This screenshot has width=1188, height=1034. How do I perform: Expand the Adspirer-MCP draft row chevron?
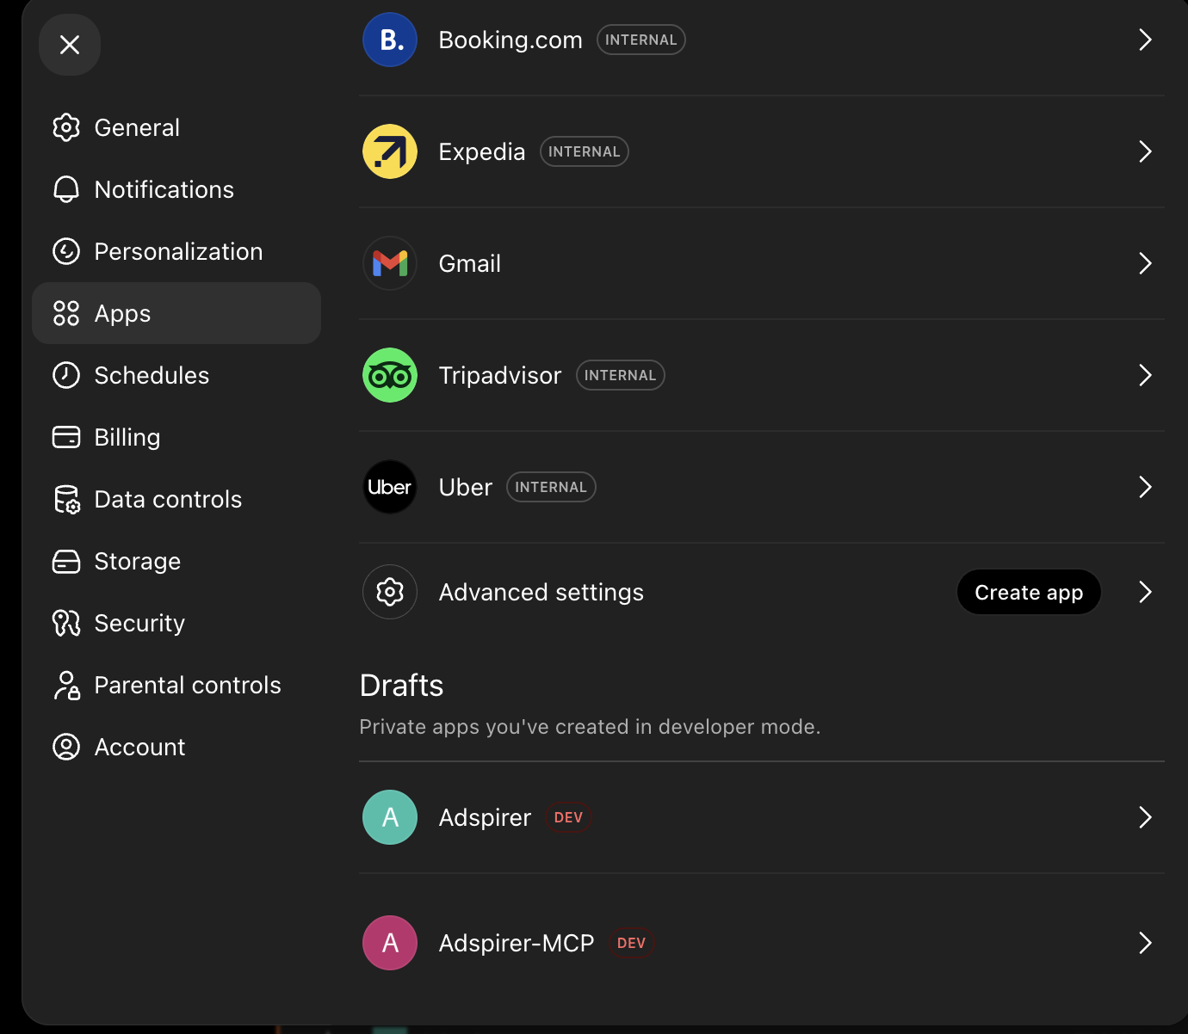[1145, 943]
